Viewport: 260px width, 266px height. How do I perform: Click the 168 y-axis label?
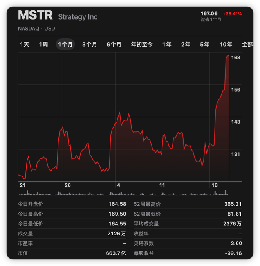(x=236, y=58)
